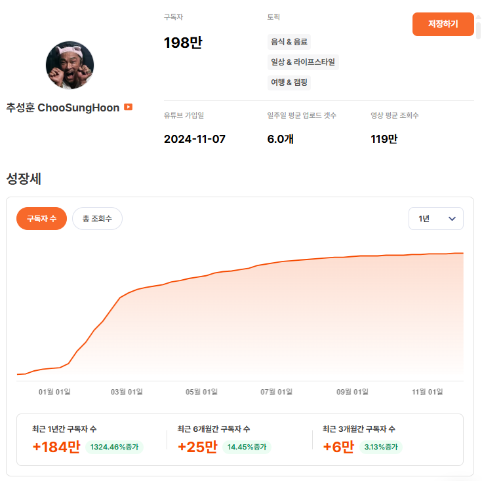Switch chart to 구독자 수

41,219
